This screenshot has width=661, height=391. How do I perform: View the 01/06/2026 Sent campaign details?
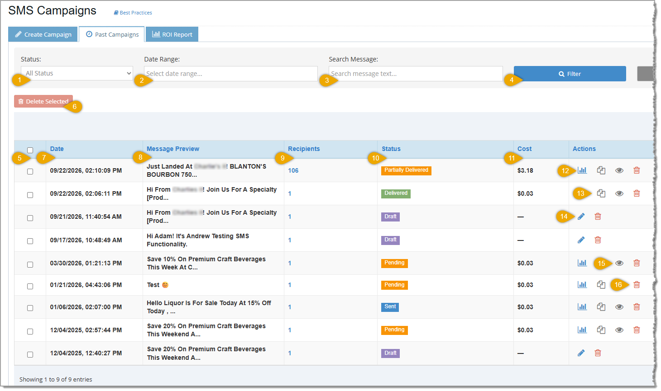(619, 307)
